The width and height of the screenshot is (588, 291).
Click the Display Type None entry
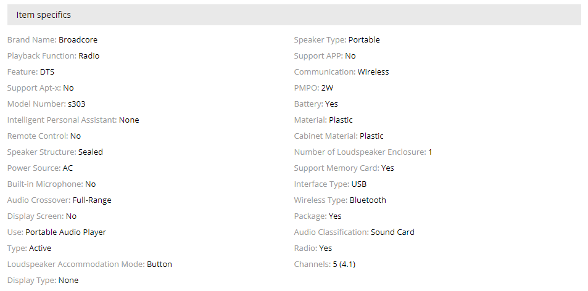pos(68,281)
